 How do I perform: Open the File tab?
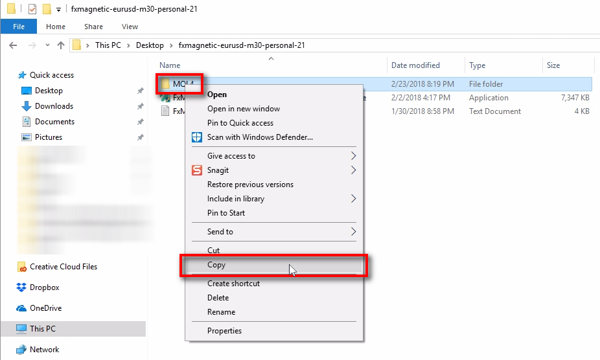19,27
